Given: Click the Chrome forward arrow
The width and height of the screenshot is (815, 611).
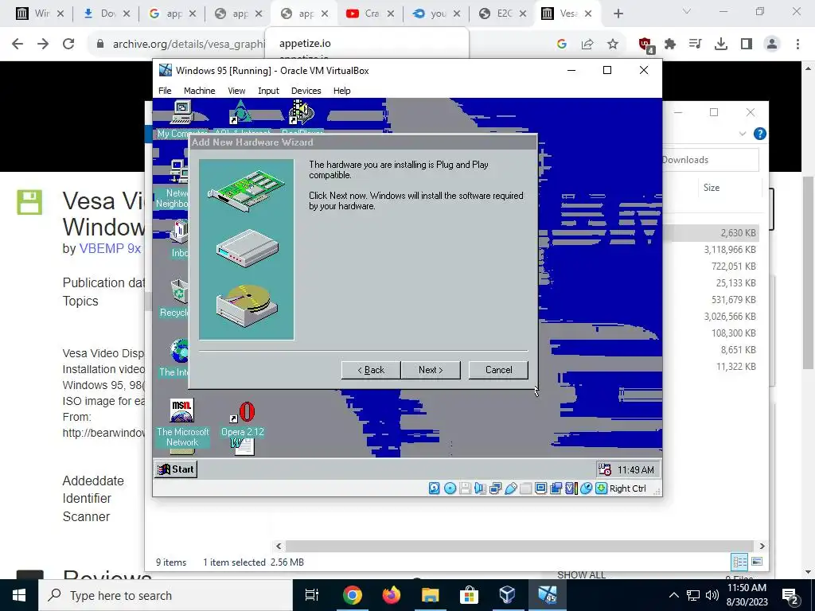Looking at the screenshot, I should coord(43,44).
